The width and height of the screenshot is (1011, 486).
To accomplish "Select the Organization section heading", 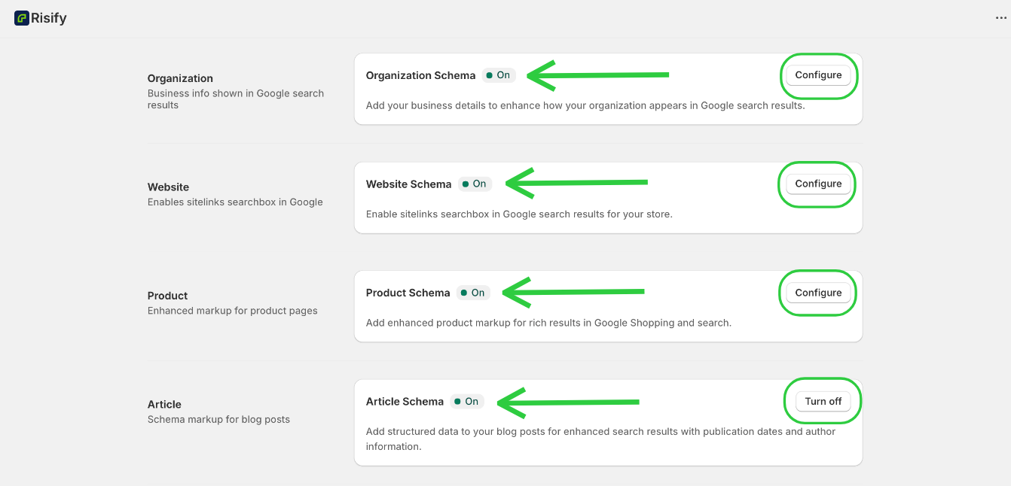I will (x=180, y=78).
